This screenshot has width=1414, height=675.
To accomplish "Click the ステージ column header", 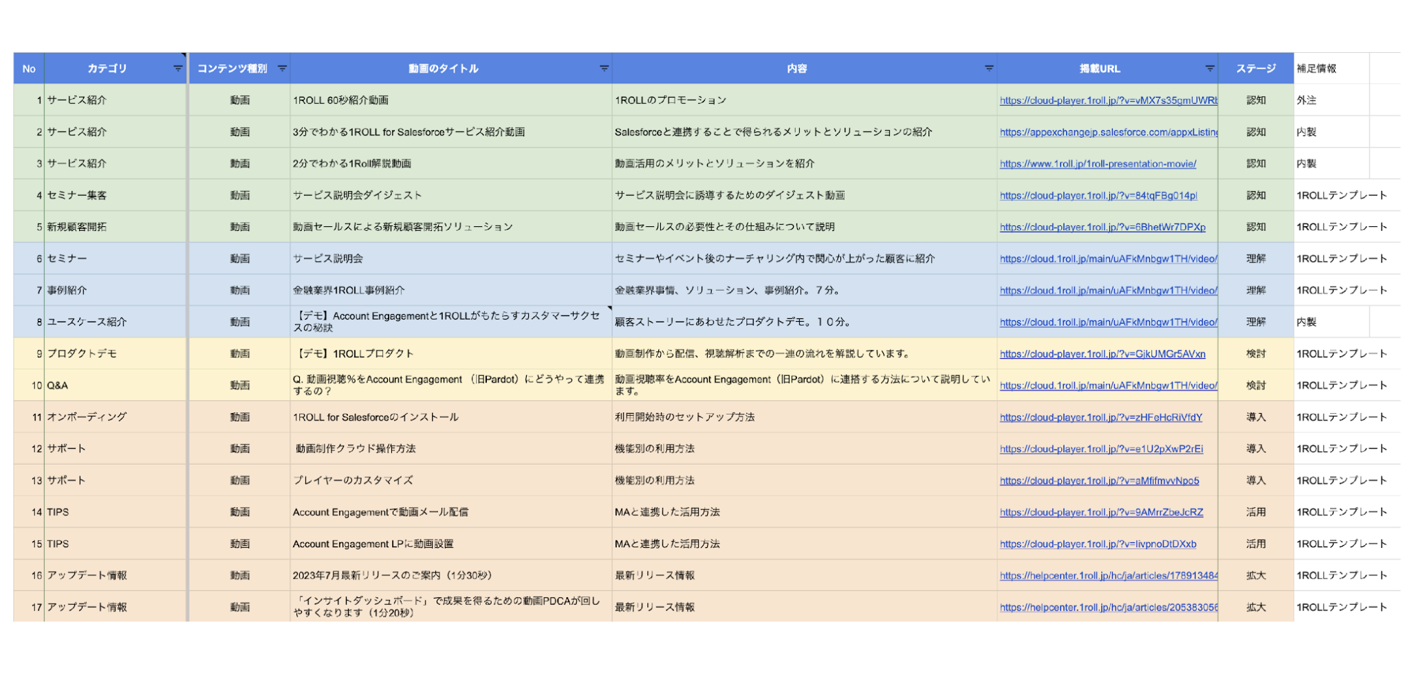I will (1255, 69).
